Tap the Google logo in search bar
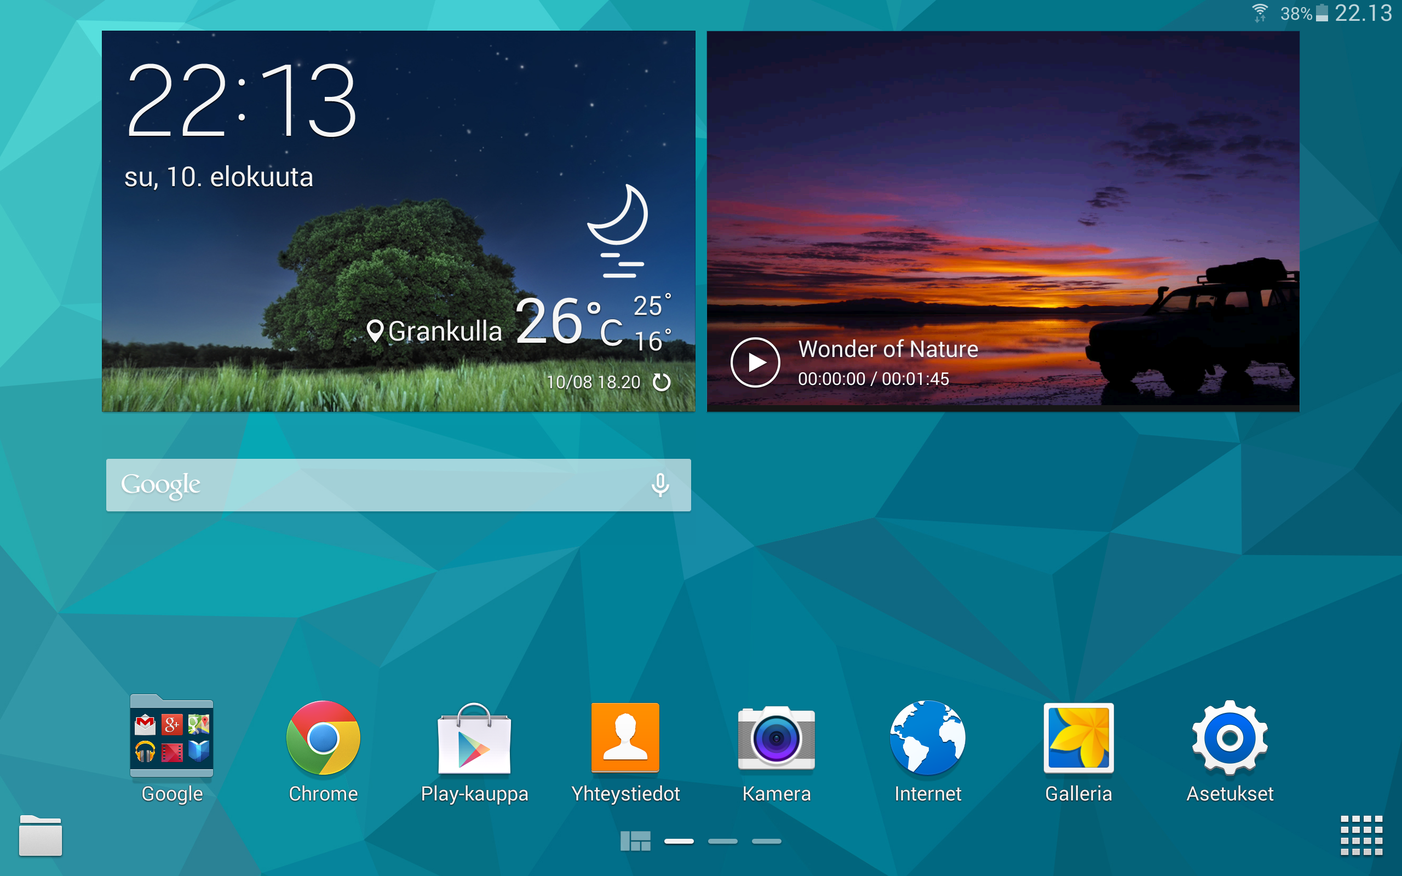The image size is (1402, 876). click(x=160, y=485)
